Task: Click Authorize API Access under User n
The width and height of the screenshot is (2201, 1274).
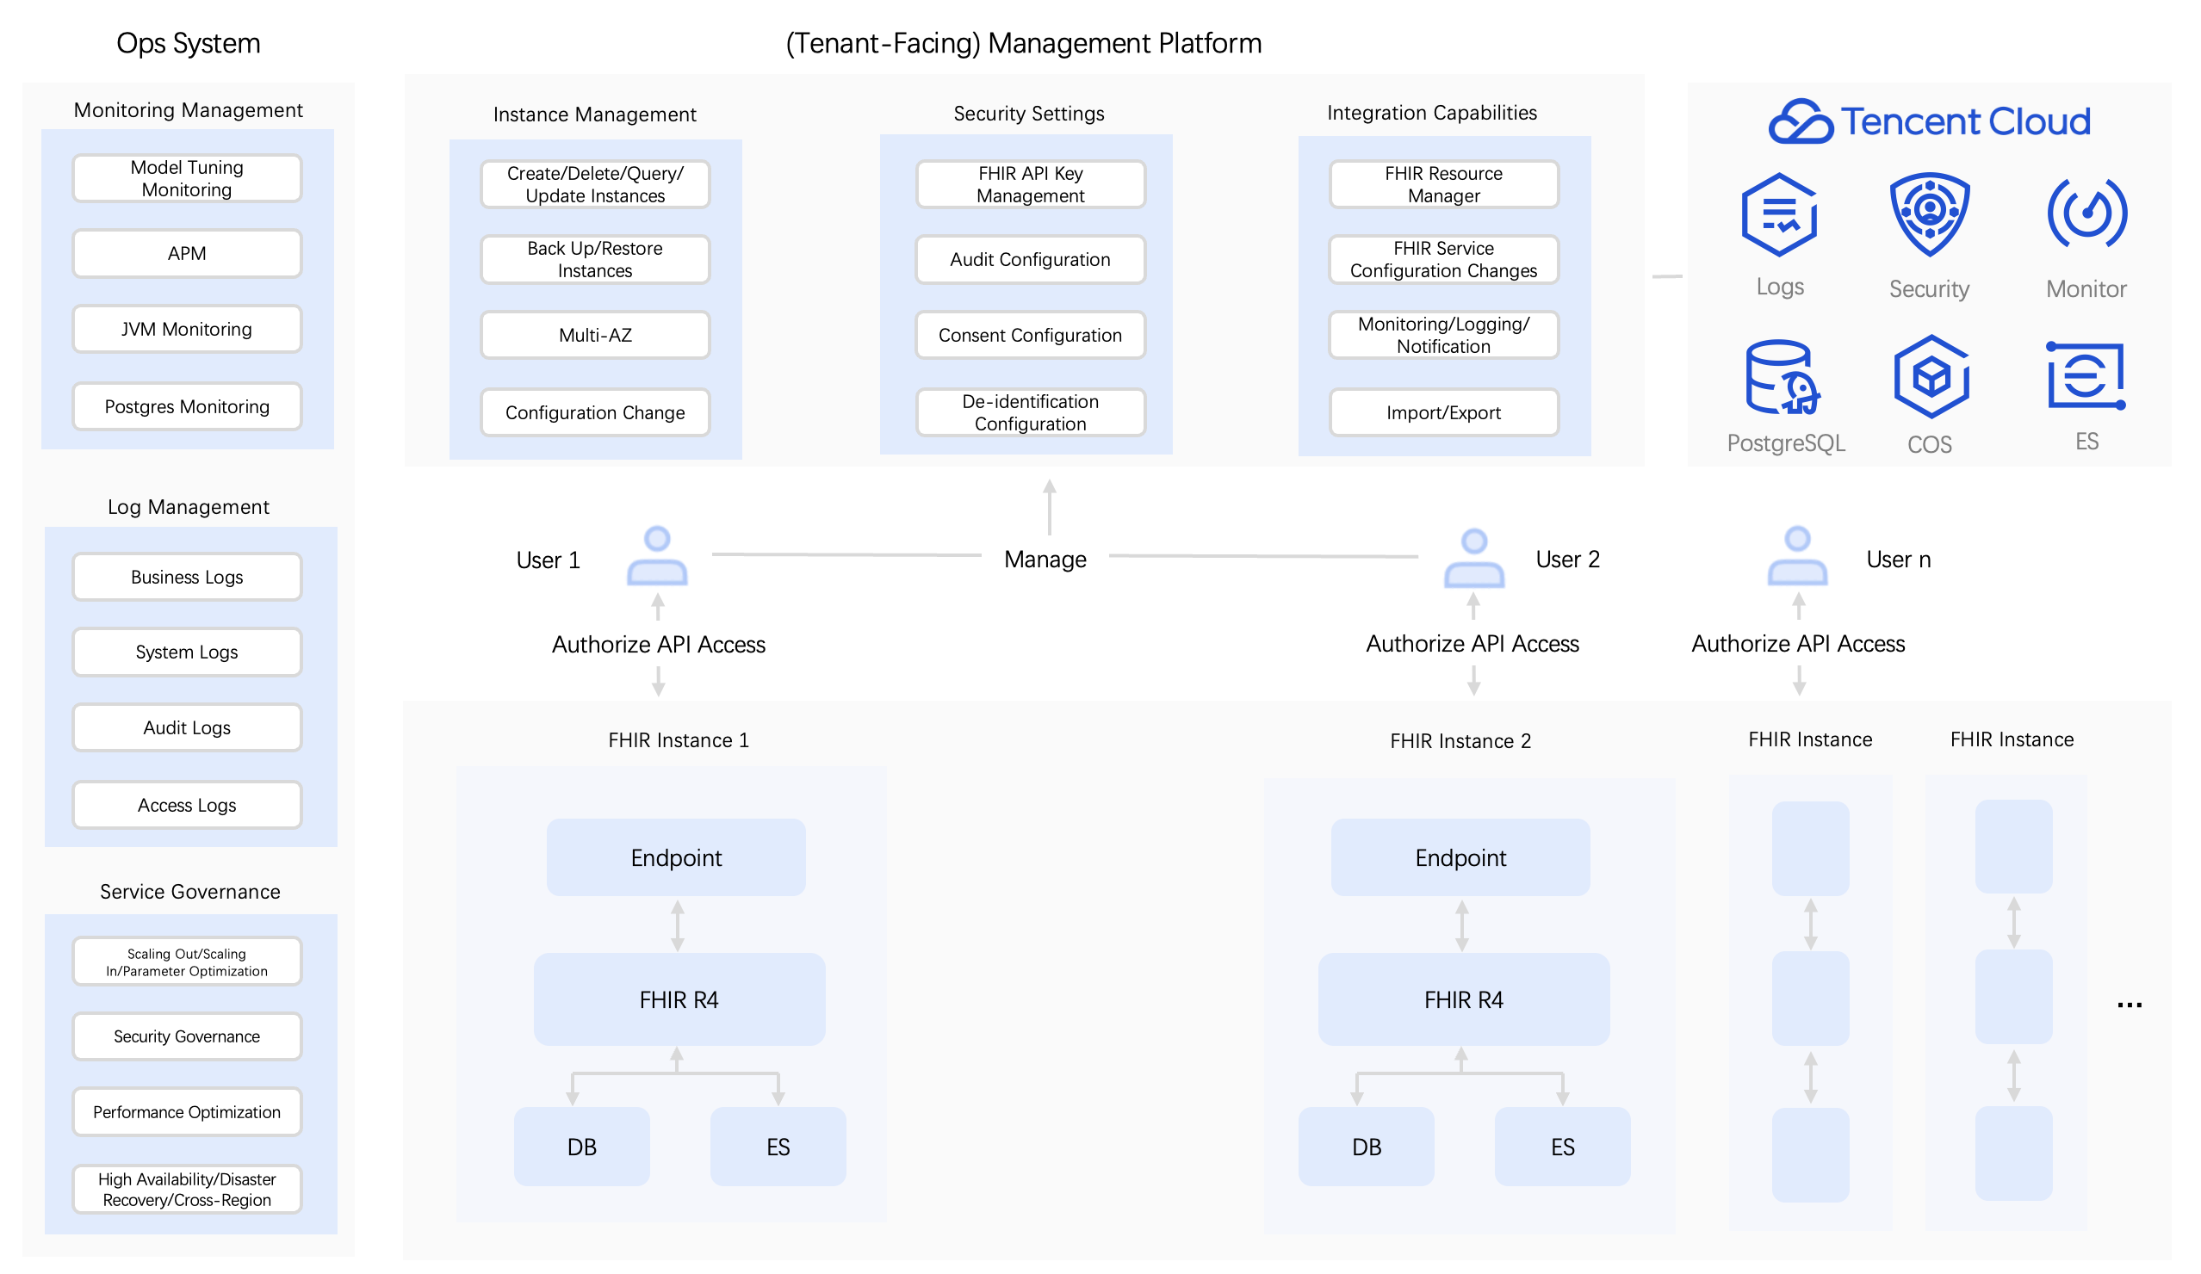Action: point(1797,644)
